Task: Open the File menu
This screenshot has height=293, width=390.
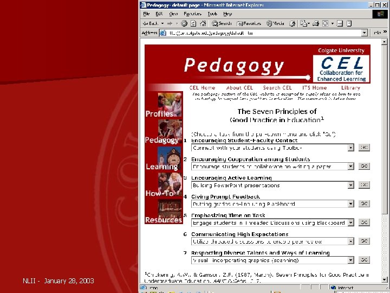Action: tap(146, 14)
